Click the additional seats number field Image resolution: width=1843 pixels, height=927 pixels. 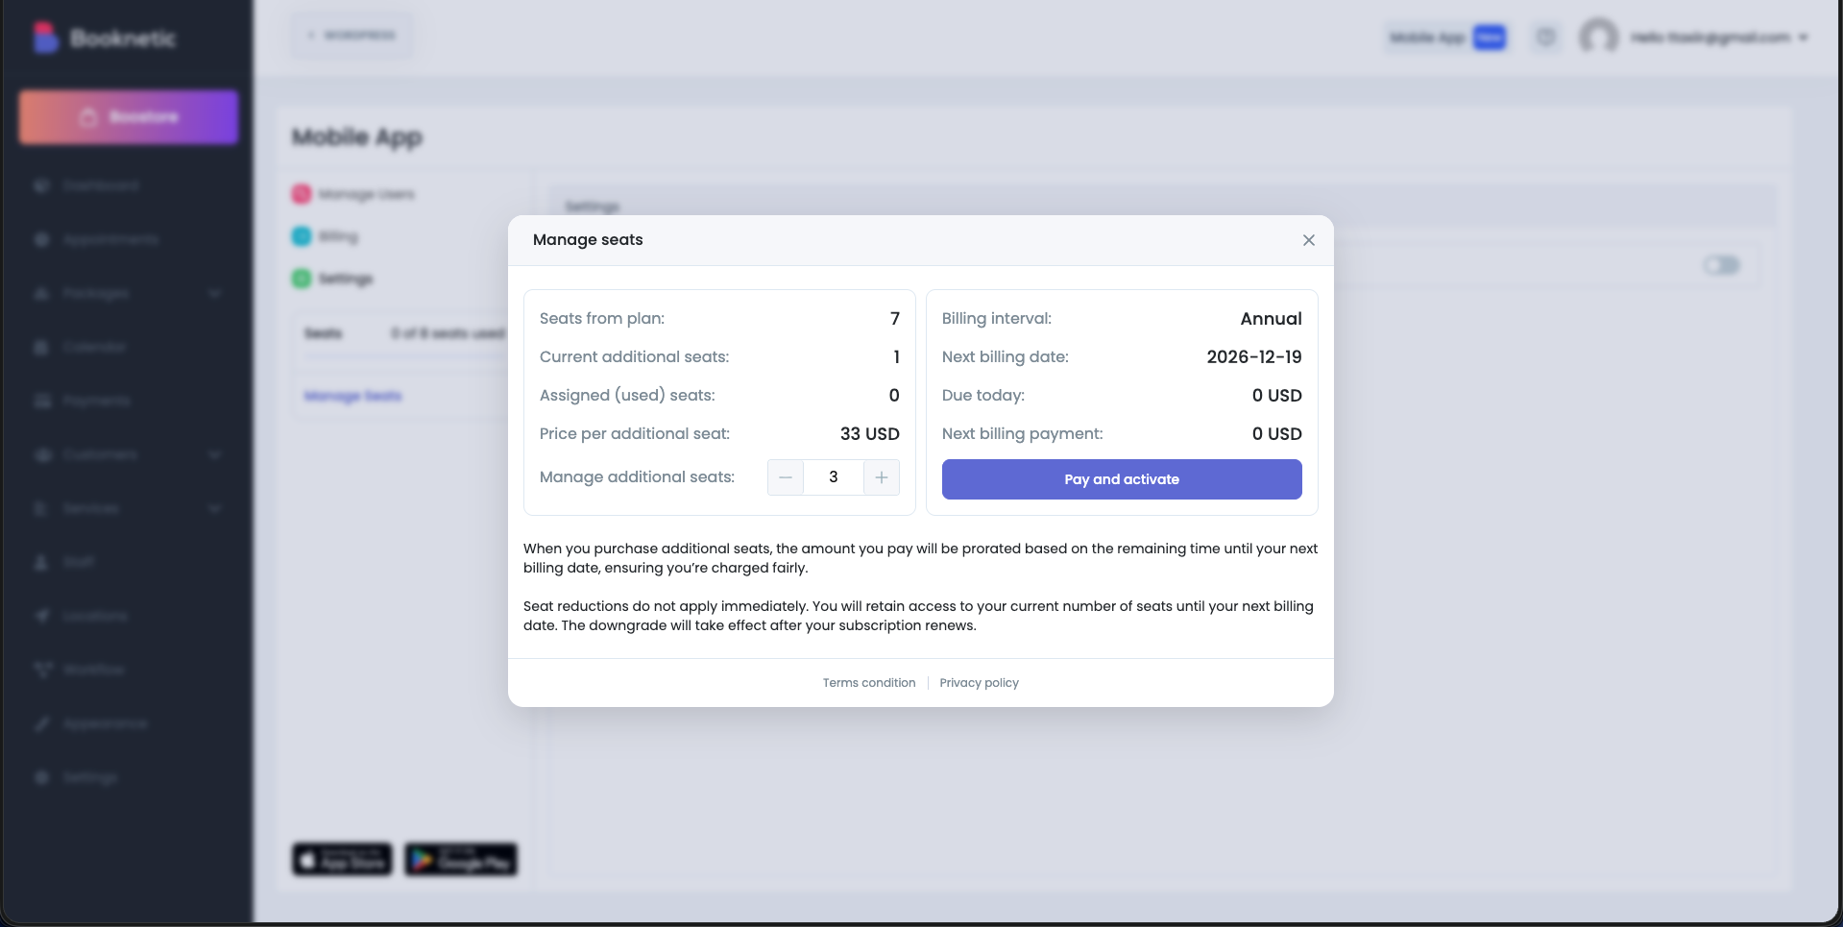click(x=833, y=477)
